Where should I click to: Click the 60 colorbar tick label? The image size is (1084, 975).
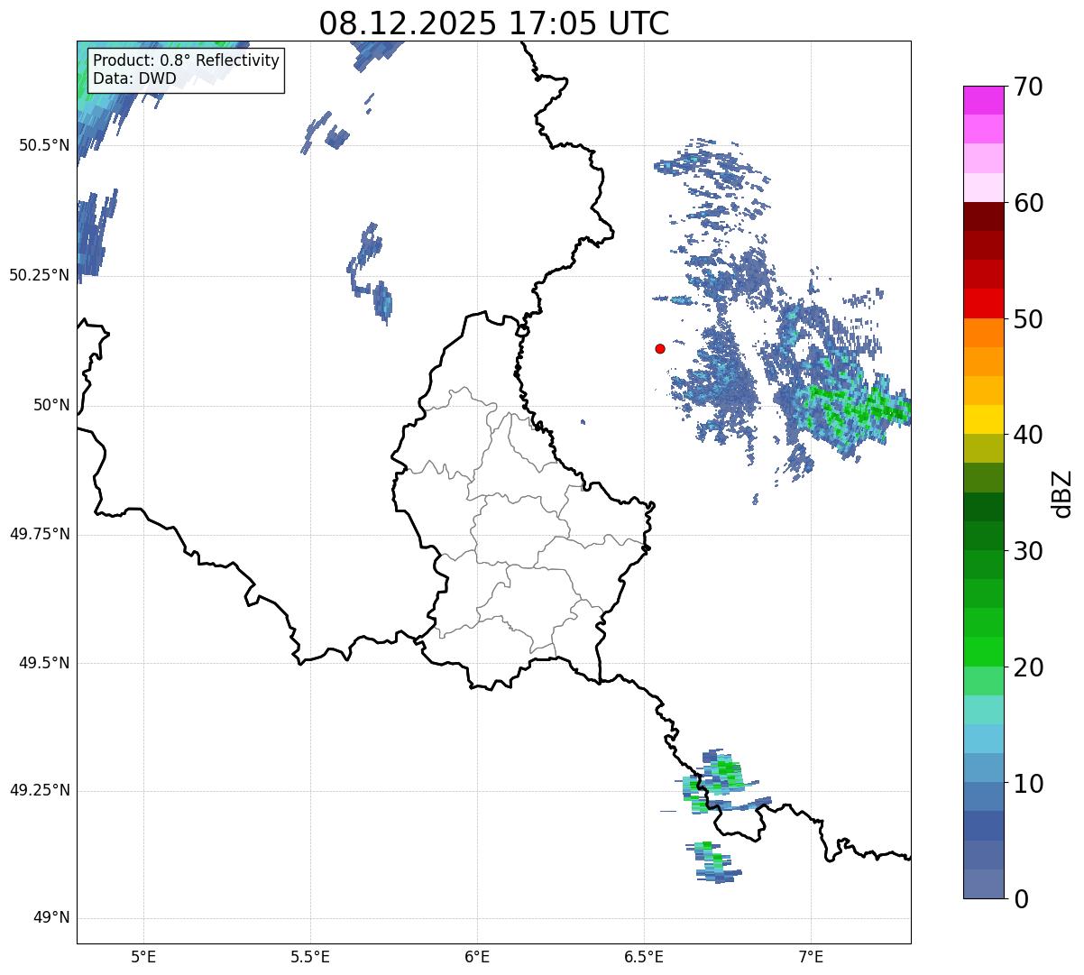pos(1028,203)
